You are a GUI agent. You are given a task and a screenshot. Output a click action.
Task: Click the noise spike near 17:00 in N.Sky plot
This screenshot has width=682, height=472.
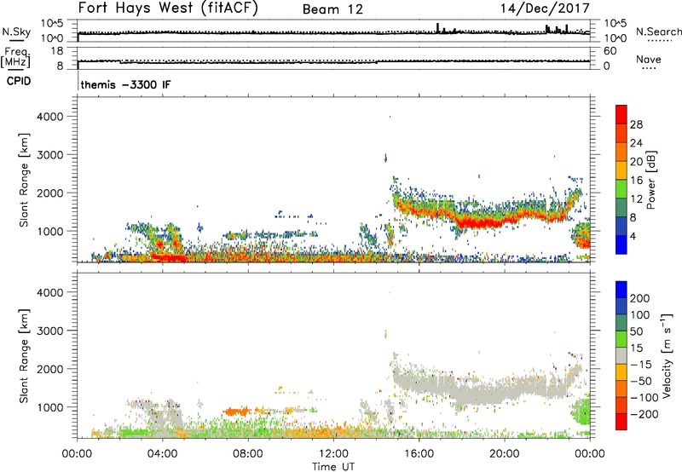[x=438, y=27]
